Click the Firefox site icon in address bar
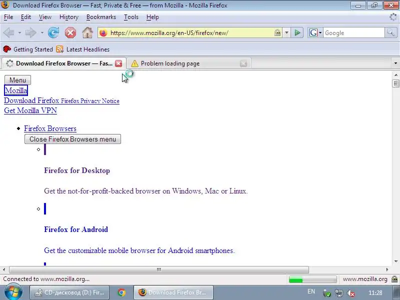Viewport: 400px width, 300px height. click(x=103, y=33)
